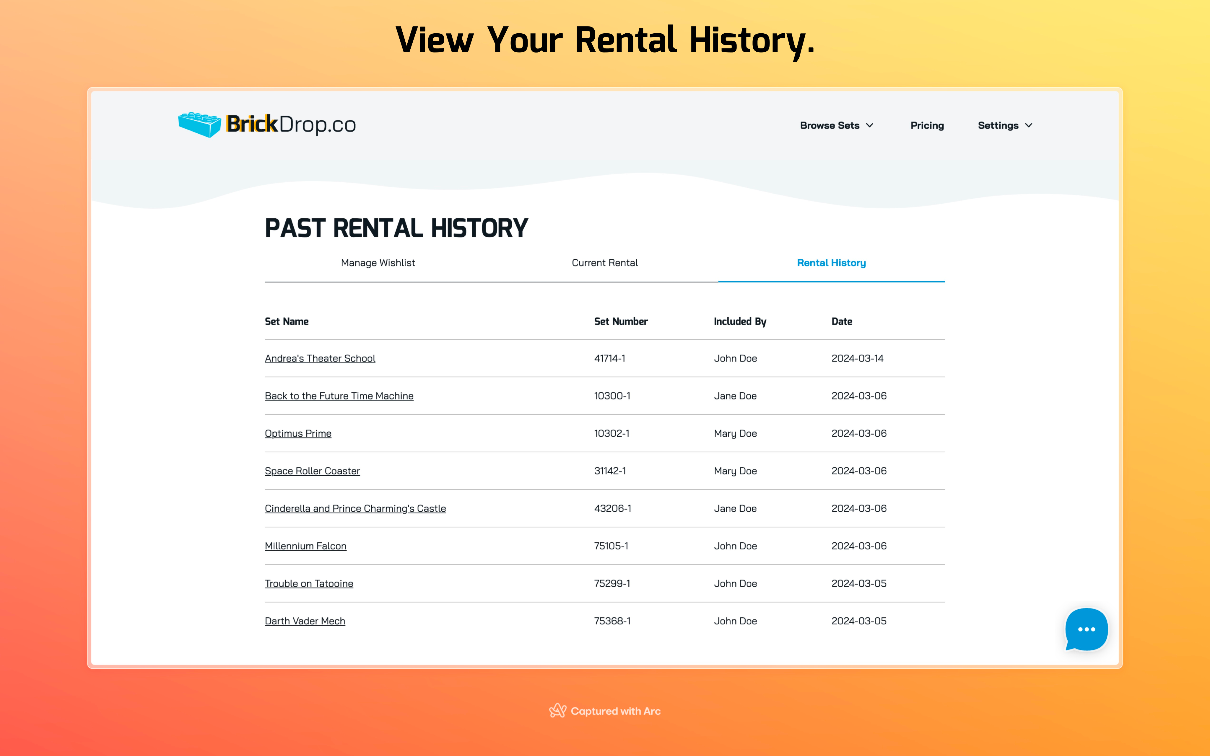Expand the Settings dropdown menu
Screen dimensions: 1210x756
click(1005, 125)
